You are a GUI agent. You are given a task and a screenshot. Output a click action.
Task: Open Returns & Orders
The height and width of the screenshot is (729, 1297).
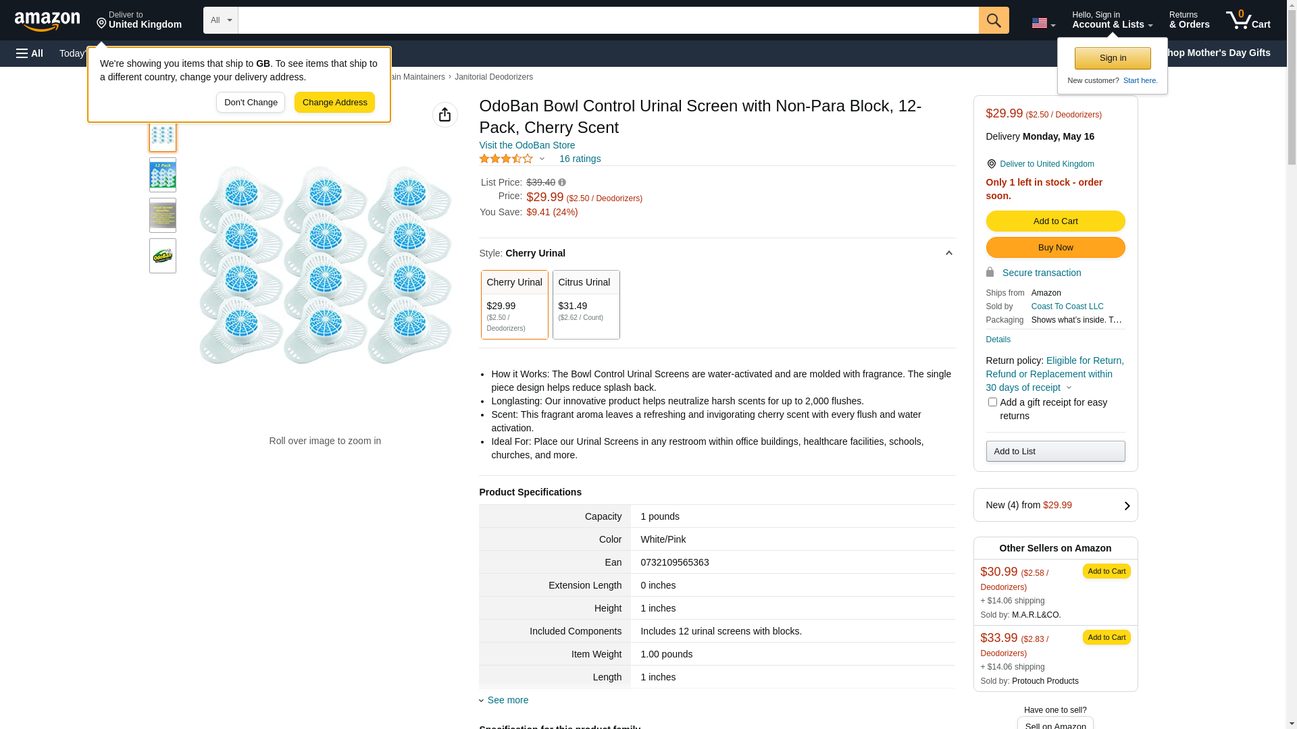click(x=1189, y=20)
